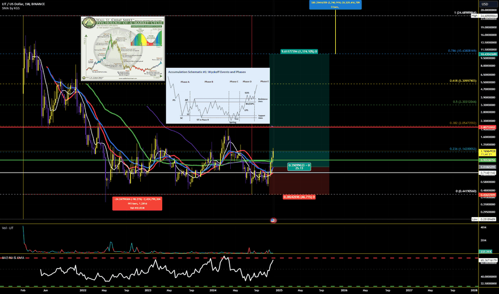This screenshot has height=294, width=499.
Task: Click the yellow current price tag
Action: (488, 153)
